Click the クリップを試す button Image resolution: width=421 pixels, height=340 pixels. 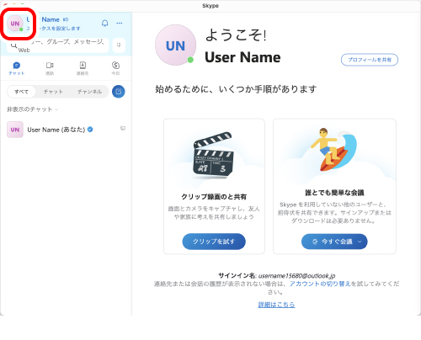pyautogui.click(x=214, y=242)
